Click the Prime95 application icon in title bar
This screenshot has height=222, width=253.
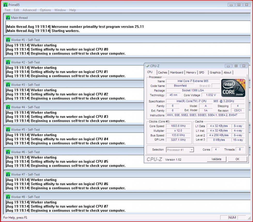click(x=5, y=5)
